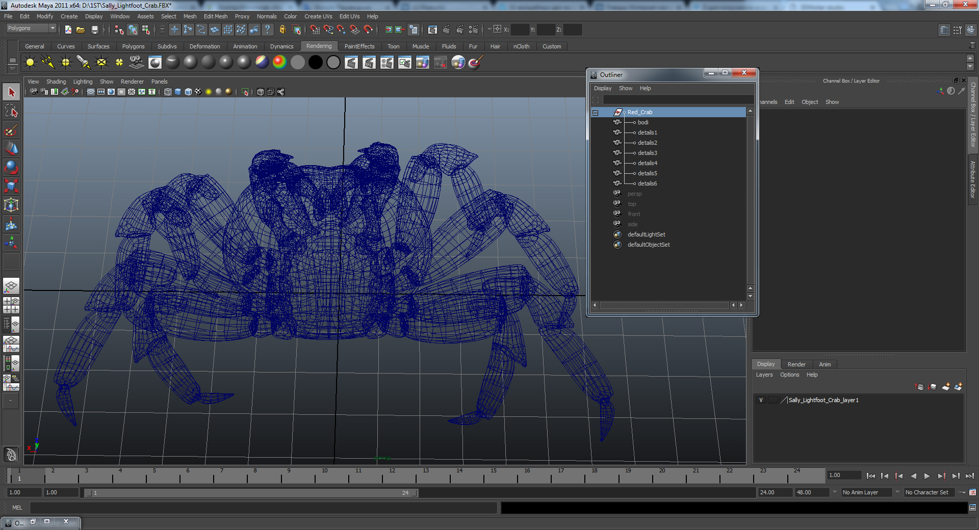The height and width of the screenshot is (530, 979).
Task: Open the Layers menu in Layer Editor
Action: [x=764, y=375]
